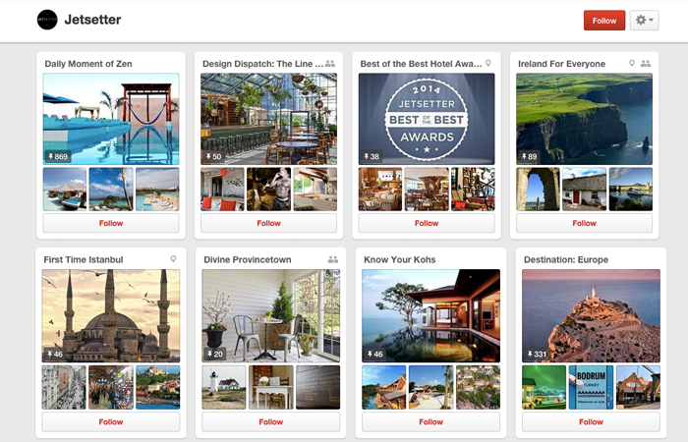
Task: Open the gear settings dropdown
Action: pyautogui.click(x=644, y=21)
